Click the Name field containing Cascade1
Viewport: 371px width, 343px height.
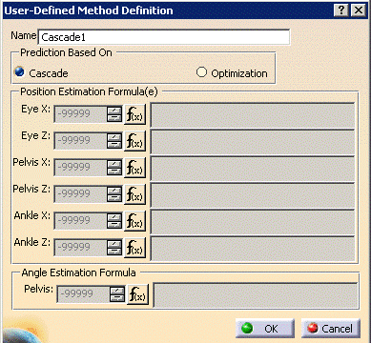(164, 37)
